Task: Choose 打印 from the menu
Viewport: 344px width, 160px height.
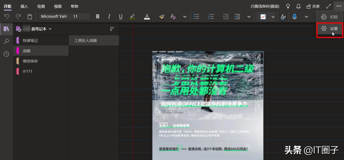Action: click(x=329, y=17)
